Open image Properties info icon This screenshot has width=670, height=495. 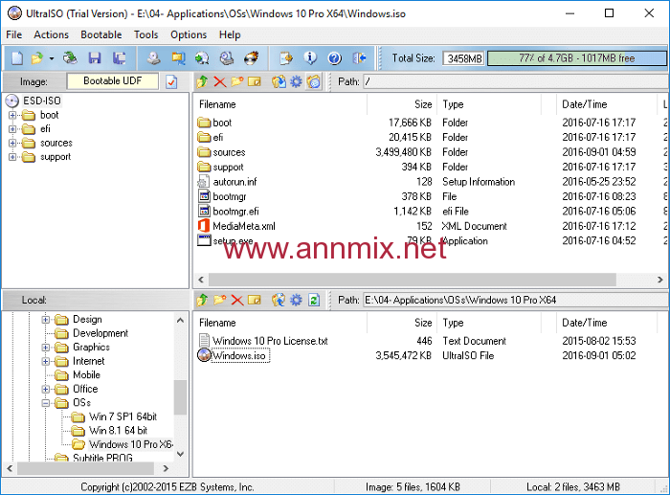[x=310, y=58]
